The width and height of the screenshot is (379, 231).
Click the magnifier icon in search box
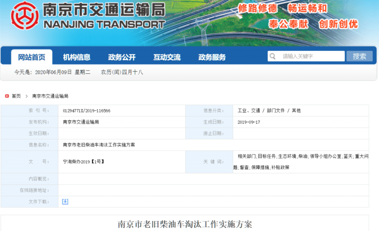coord(272,56)
